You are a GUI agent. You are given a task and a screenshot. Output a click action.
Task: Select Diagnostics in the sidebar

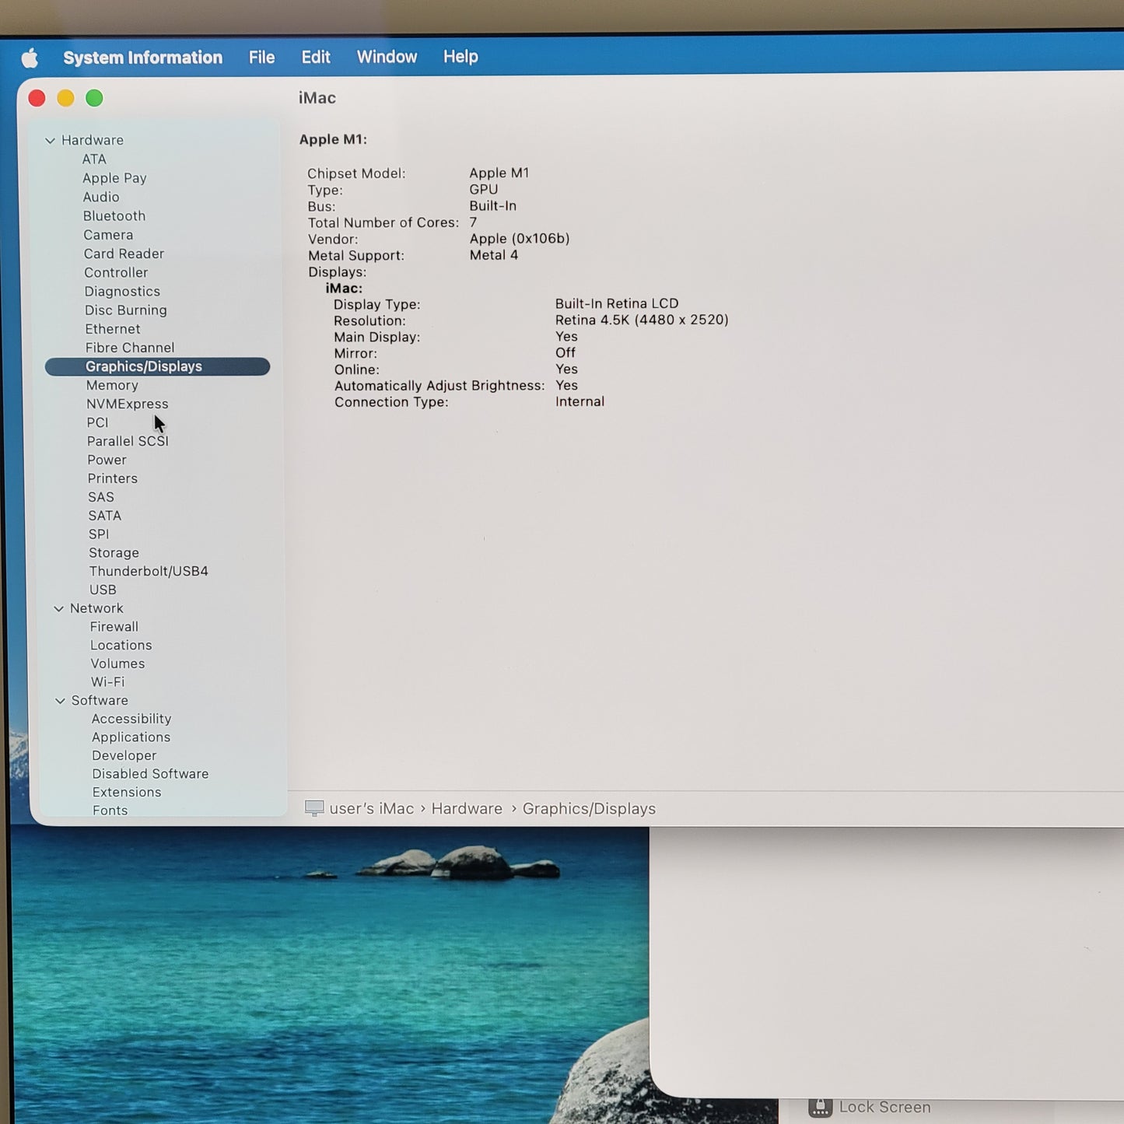point(122,292)
